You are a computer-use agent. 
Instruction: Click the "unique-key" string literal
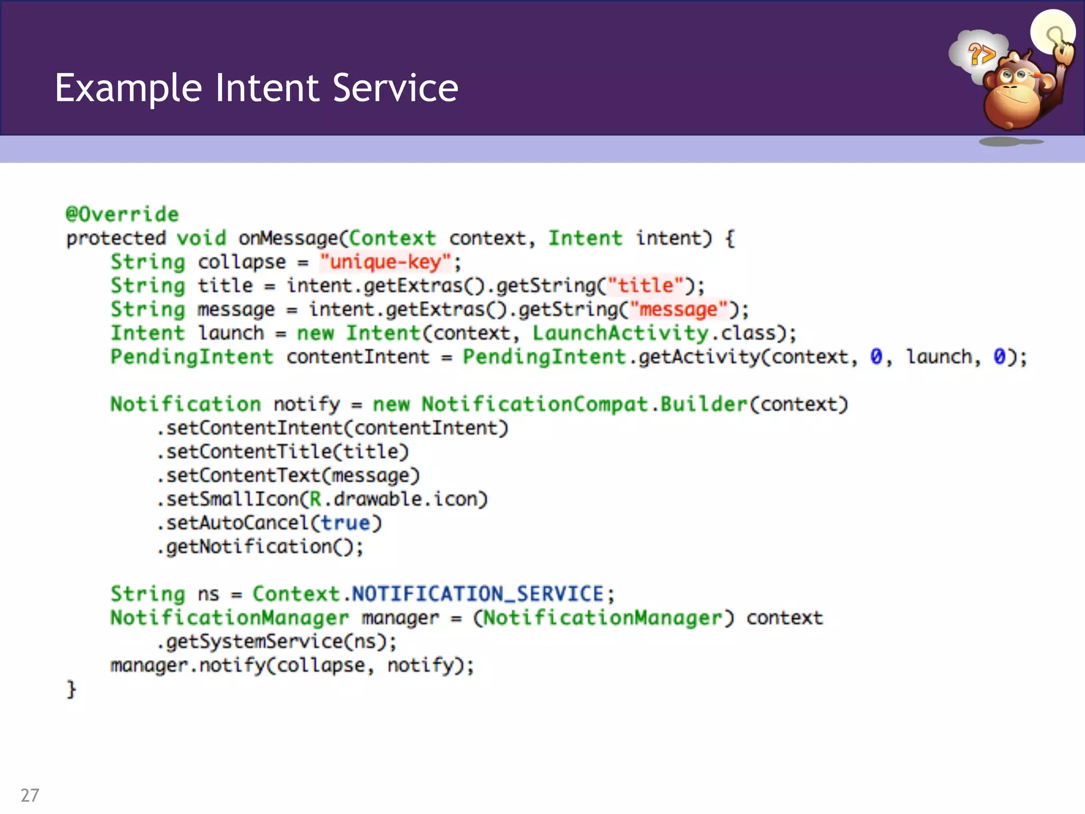click(x=385, y=262)
